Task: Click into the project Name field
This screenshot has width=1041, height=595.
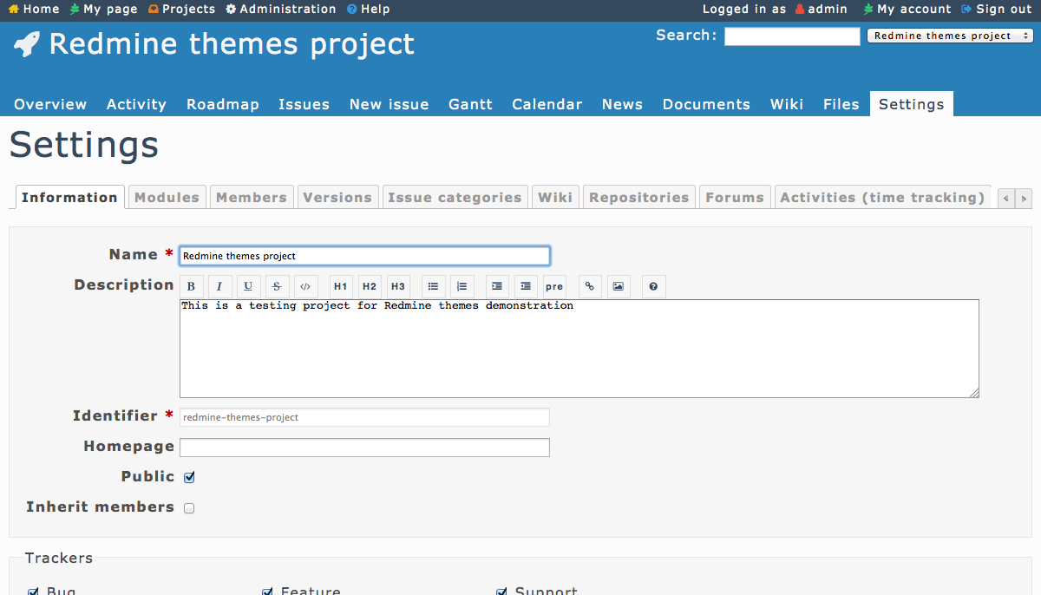Action: [x=364, y=256]
